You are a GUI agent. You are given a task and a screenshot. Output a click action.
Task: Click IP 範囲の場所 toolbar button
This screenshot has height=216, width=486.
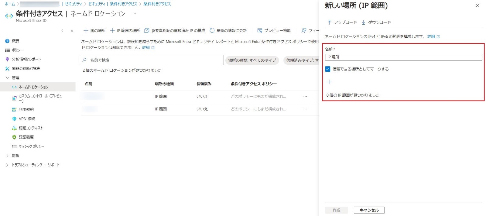pos(125,30)
